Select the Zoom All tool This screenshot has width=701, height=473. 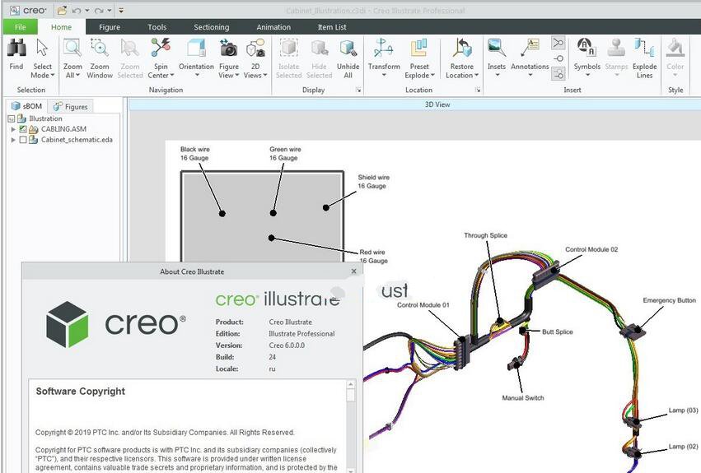coord(72,50)
